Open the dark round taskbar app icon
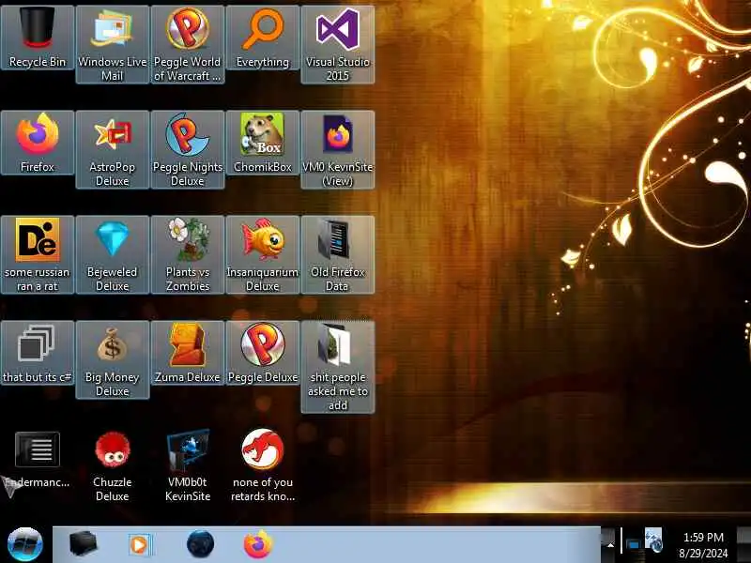The height and width of the screenshot is (563, 751). click(200, 544)
